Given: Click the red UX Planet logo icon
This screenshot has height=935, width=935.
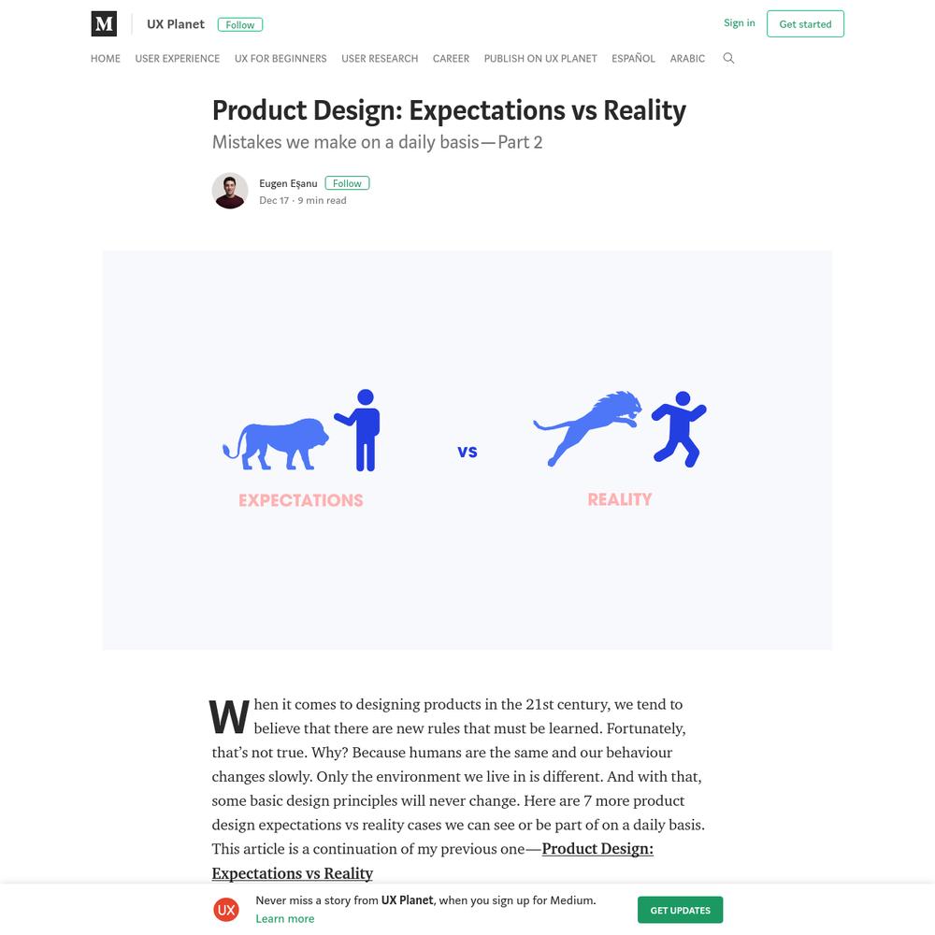Looking at the screenshot, I should pyautogui.click(x=226, y=910).
